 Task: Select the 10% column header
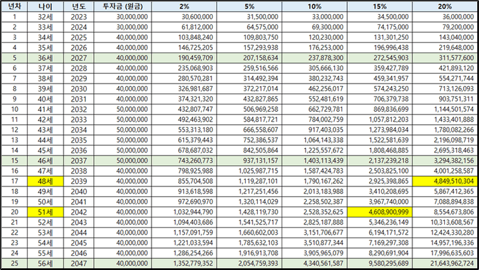tap(314, 6)
